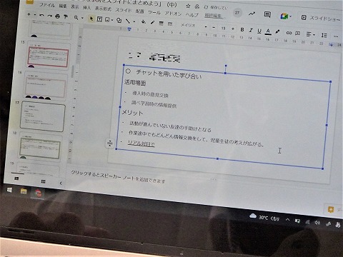Click the insert link icon
Screen dimensions: 343x257
coord(289,33)
